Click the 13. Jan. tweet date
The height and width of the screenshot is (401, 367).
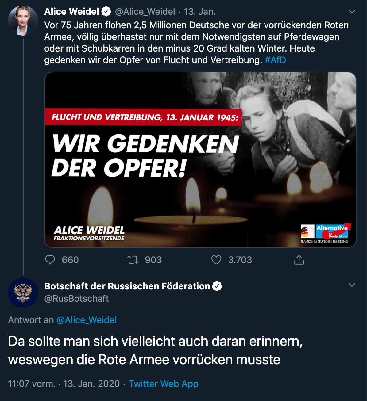tap(200, 12)
